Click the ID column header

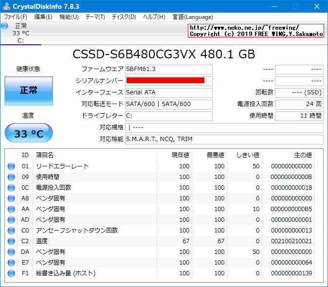[x=25, y=155]
